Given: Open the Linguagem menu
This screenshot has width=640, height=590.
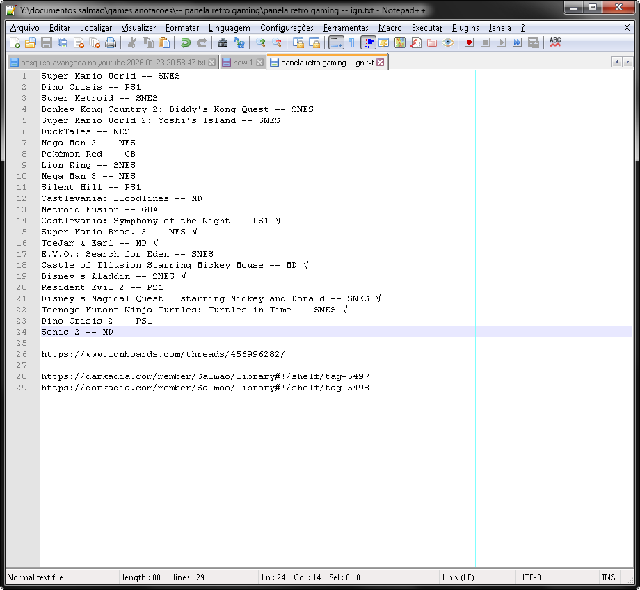Looking at the screenshot, I should coord(230,28).
